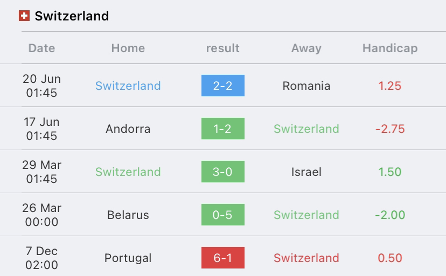
Task: Click the Romania team name
Action: point(306,86)
